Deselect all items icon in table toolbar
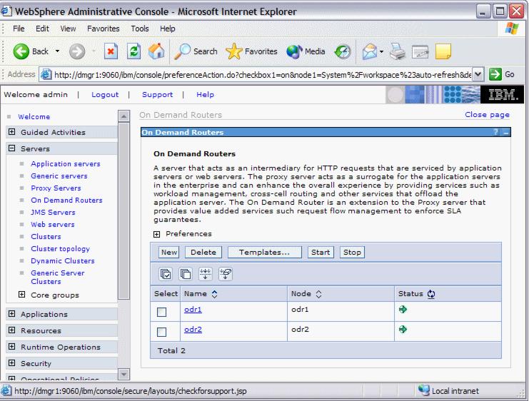 [185, 274]
